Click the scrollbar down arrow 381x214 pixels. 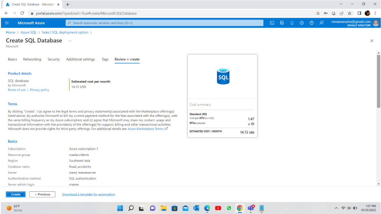378,184
